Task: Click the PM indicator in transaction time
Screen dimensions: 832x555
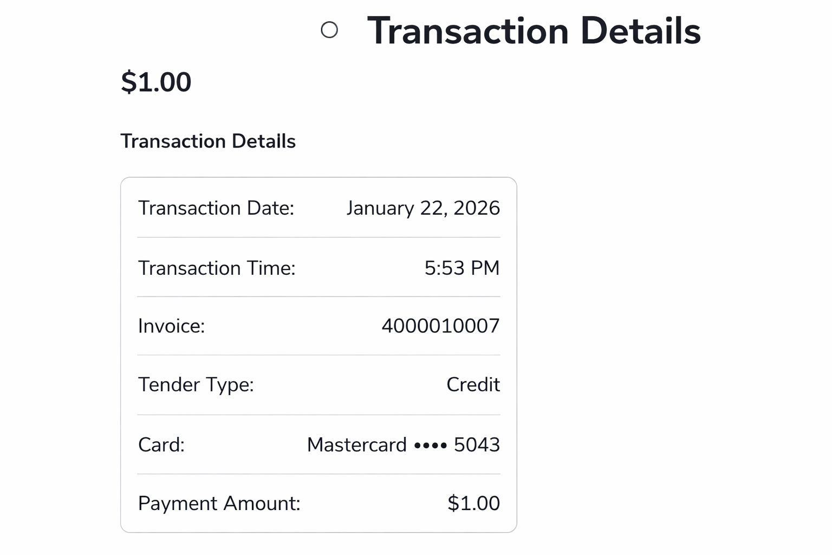Action: point(485,268)
